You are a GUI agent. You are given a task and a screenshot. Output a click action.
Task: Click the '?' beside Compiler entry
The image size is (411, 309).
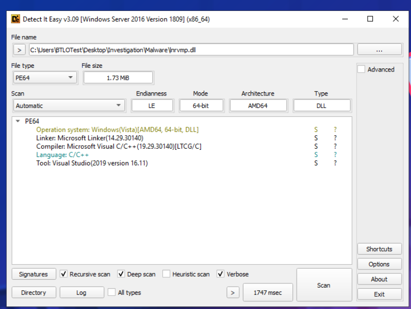335,146
